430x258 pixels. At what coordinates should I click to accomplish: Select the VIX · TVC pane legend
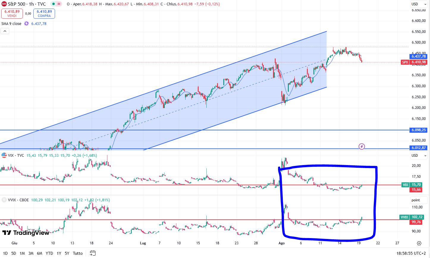[x=16, y=155]
